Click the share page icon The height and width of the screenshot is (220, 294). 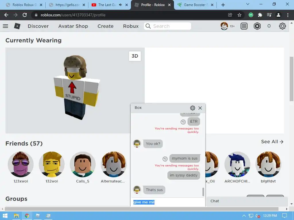click(x=230, y=15)
